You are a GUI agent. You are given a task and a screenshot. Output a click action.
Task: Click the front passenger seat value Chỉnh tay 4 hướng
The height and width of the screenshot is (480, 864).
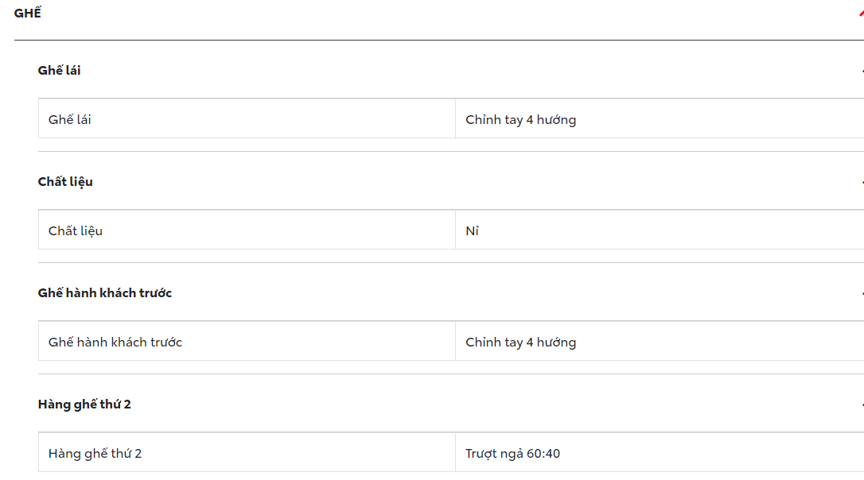pyautogui.click(x=520, y=343)
